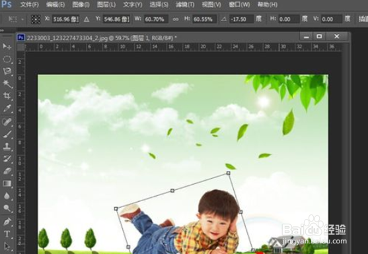Click the height scale field 60.55%

click(204, 19)
